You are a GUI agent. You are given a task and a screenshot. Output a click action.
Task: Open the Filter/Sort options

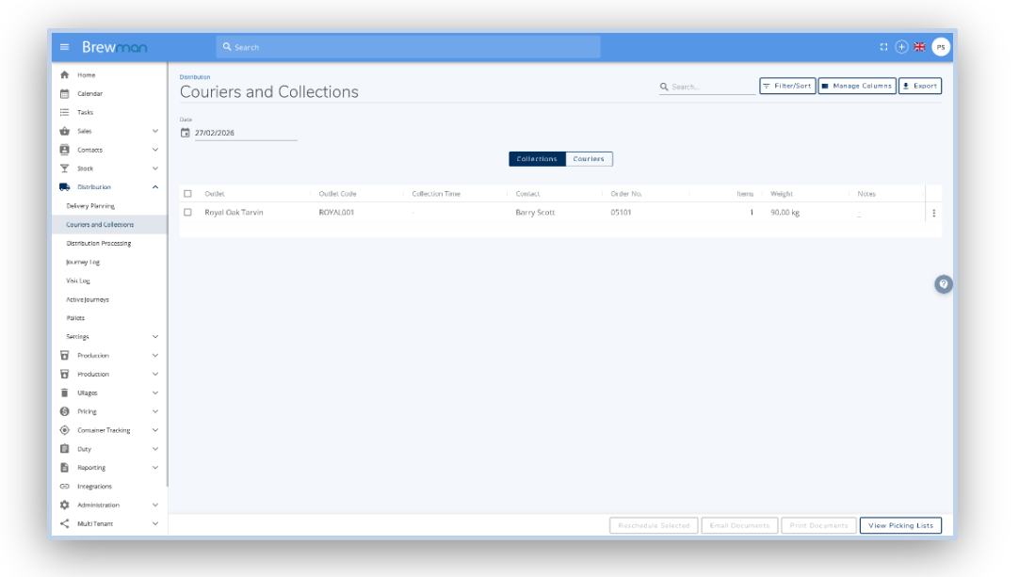(x=787, y=86)
